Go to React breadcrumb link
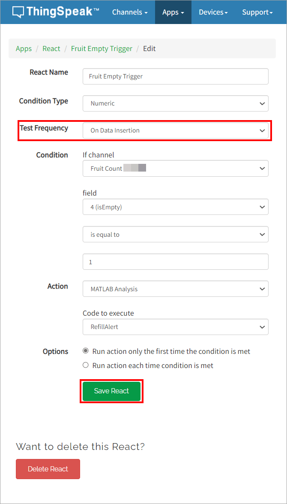This screenshot has width=287, height=504. pos(51,48)
